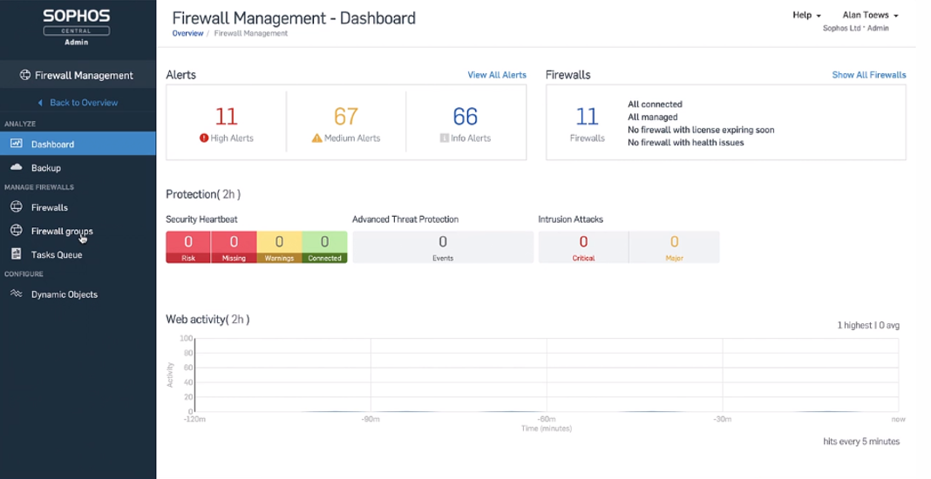Screen dimensions: 931x479
Task: Click the Dashboard chart icon in sidebar
Action: (16, 144)
